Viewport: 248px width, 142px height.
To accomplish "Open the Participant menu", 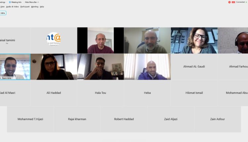I will pyautogui.click(x=25, y=7).
